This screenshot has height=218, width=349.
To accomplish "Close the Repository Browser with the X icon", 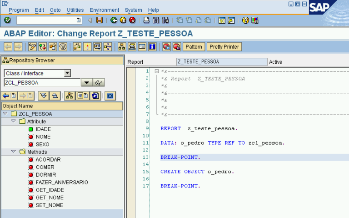I will pyautogui.click(x=109, y=96).
